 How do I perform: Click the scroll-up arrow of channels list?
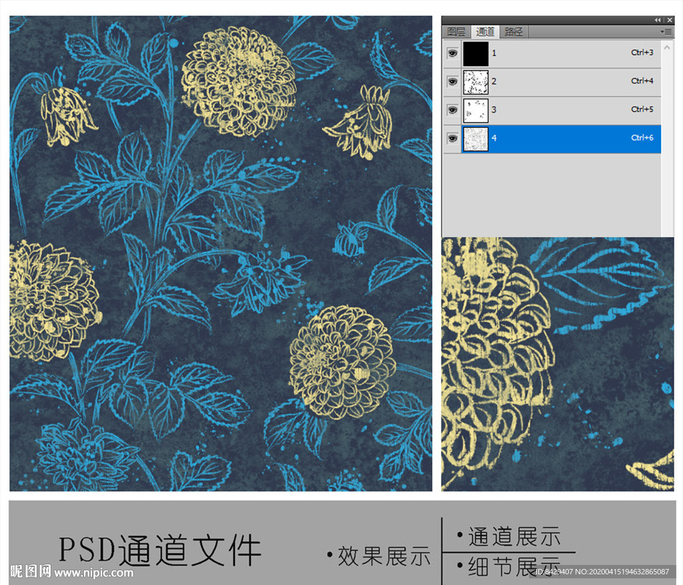point(667,47)
